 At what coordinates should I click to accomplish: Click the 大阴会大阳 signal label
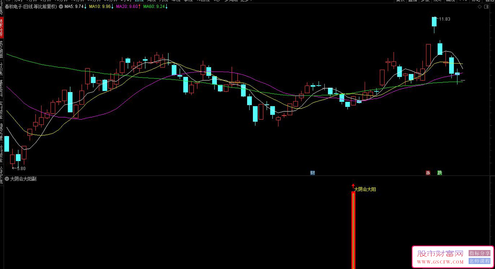[x=365, y=189]
